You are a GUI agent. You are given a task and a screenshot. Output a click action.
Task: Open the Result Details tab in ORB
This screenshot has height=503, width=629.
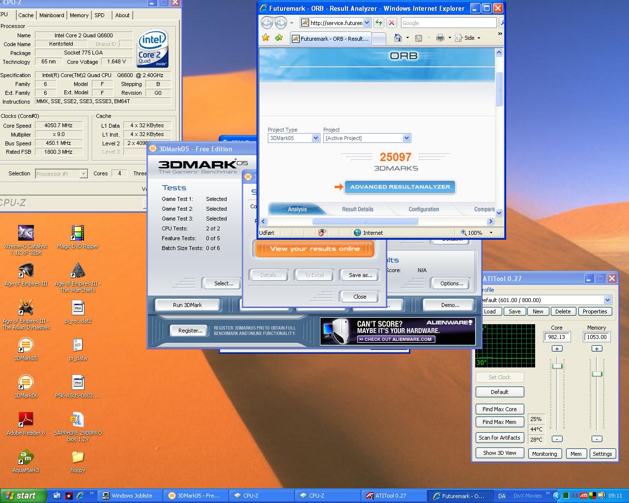coord(358,209)
